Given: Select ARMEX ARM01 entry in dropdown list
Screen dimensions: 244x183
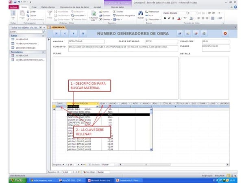Looking at the screenshot, I should [109, 109].
